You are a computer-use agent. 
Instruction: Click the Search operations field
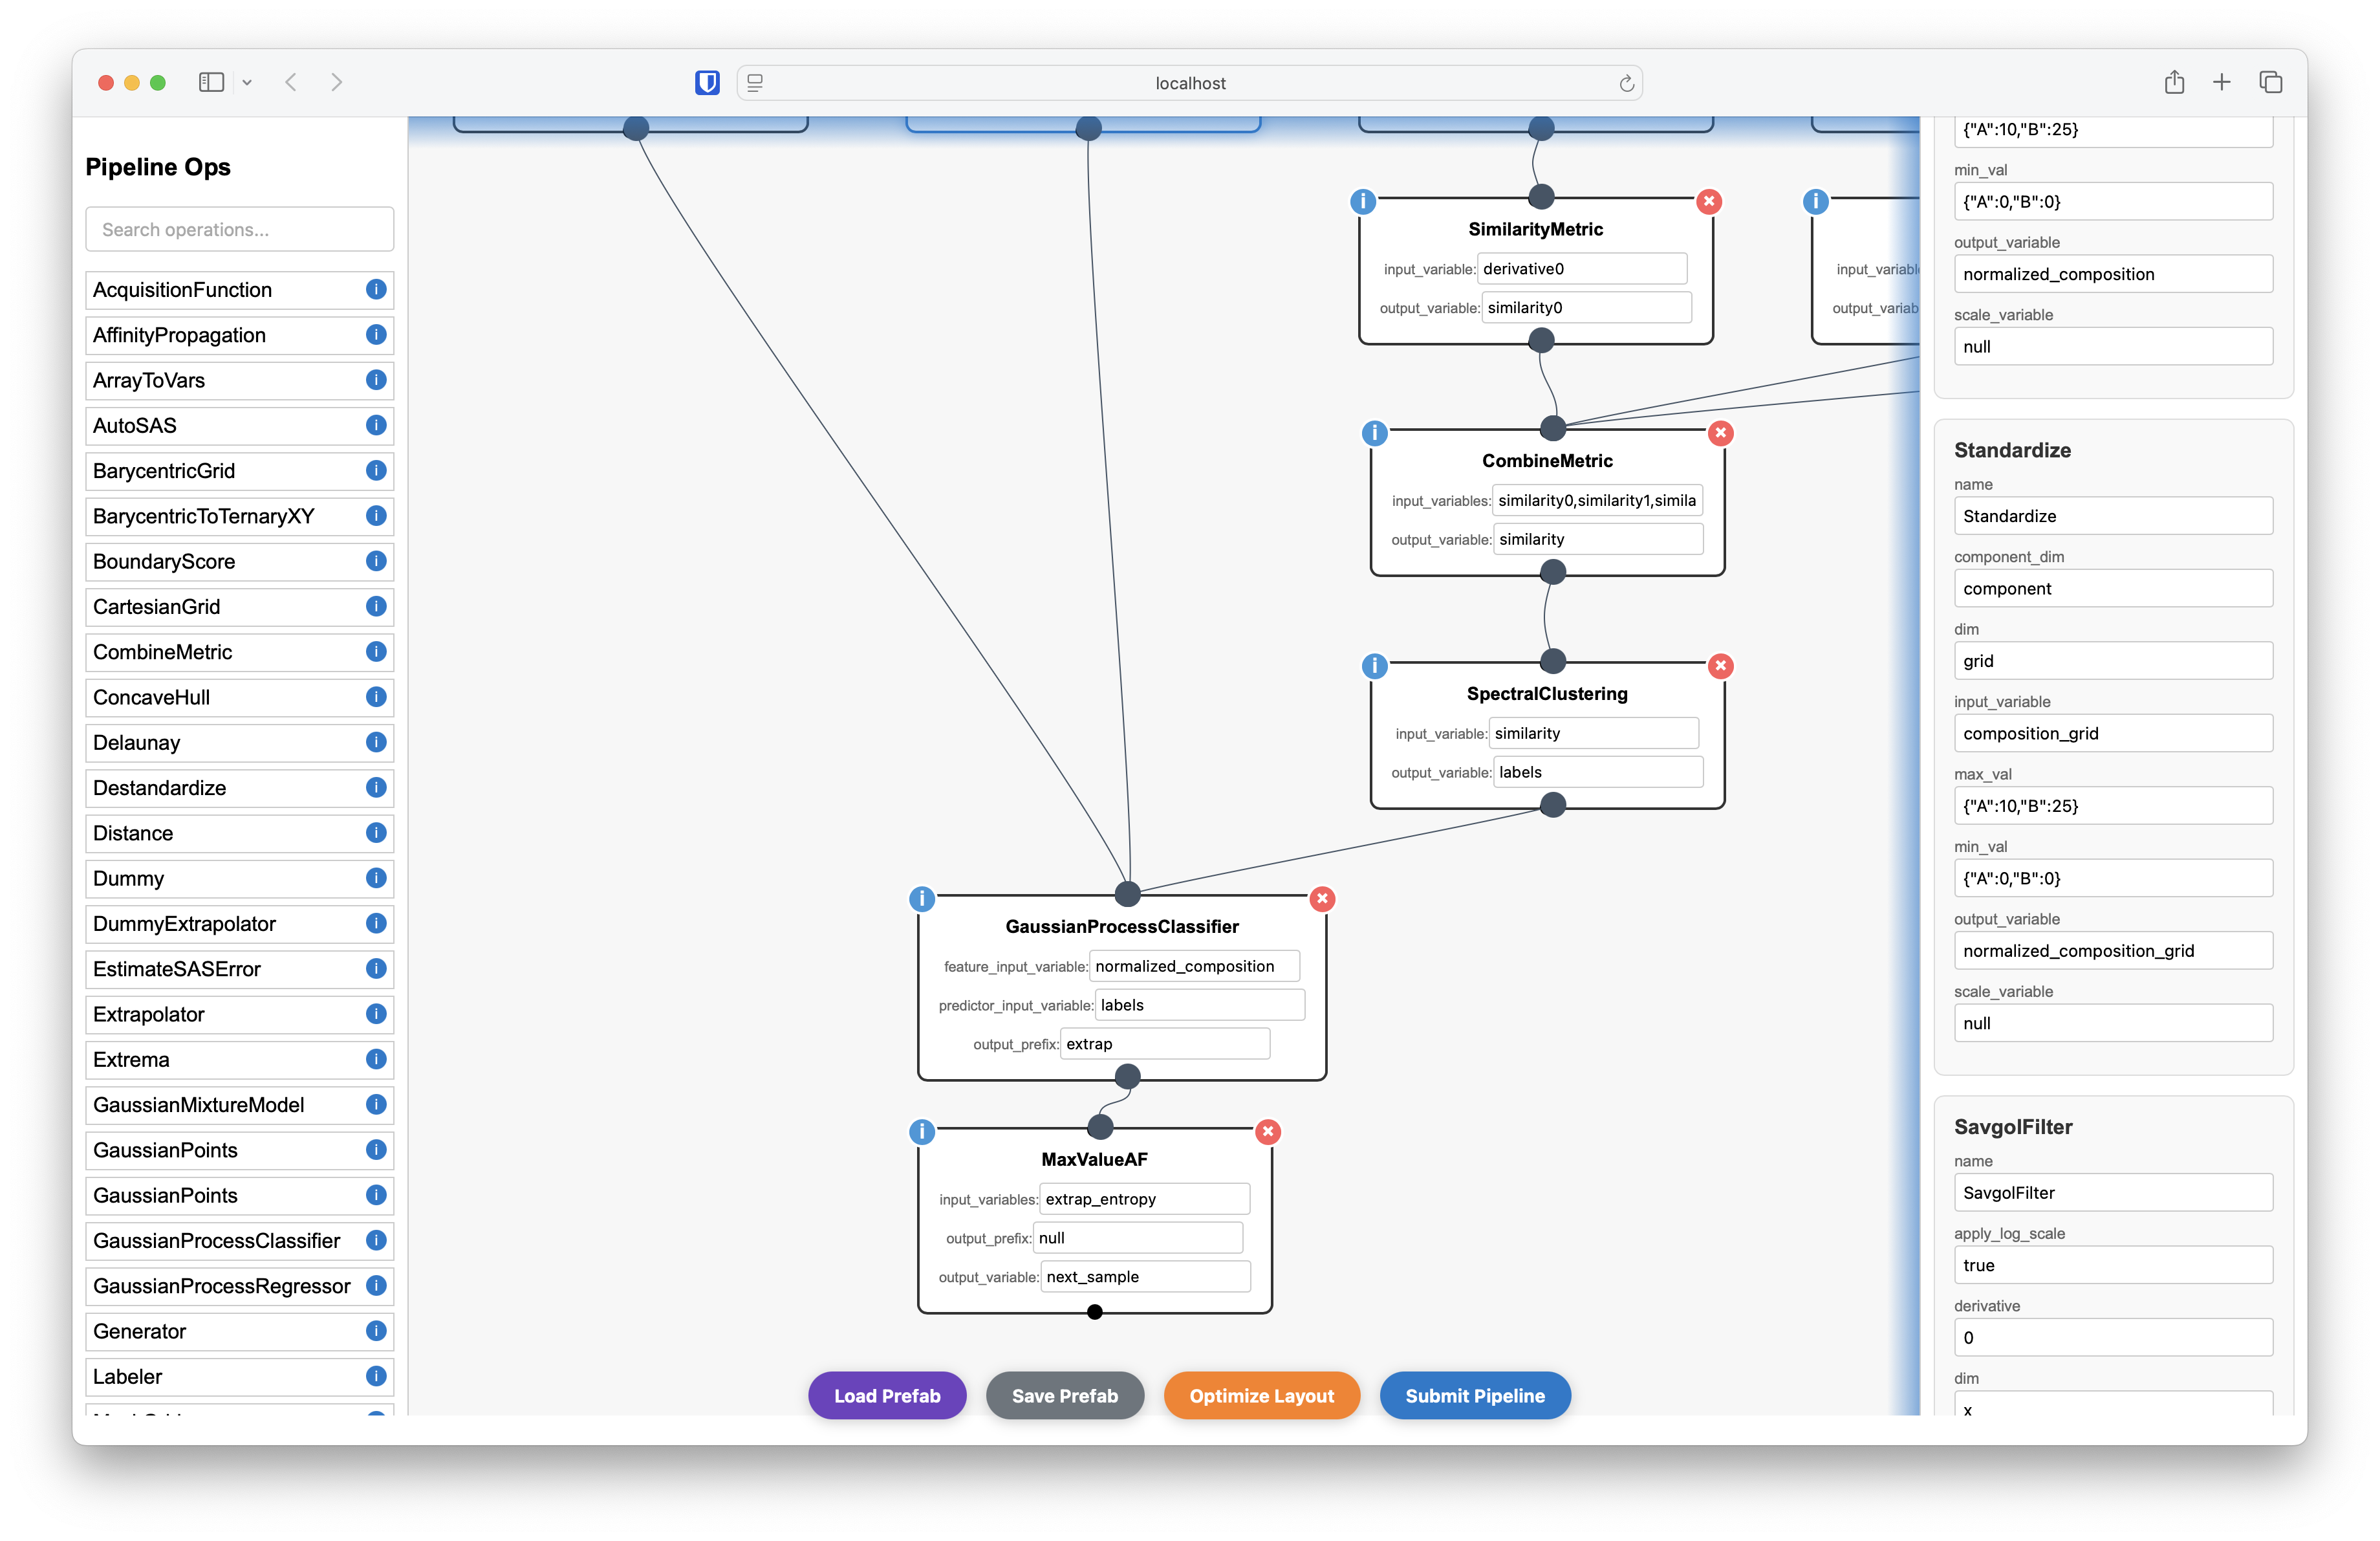click(240, 230)
